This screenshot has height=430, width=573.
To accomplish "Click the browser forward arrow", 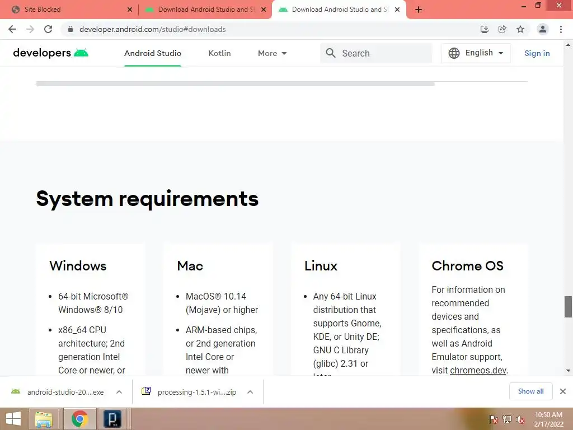I will [x=30, y=29].
